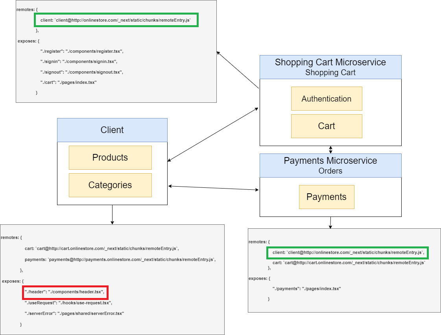
Task: Select the Authentication block in Shopping Cart
Action: click(x=326, y=99)
